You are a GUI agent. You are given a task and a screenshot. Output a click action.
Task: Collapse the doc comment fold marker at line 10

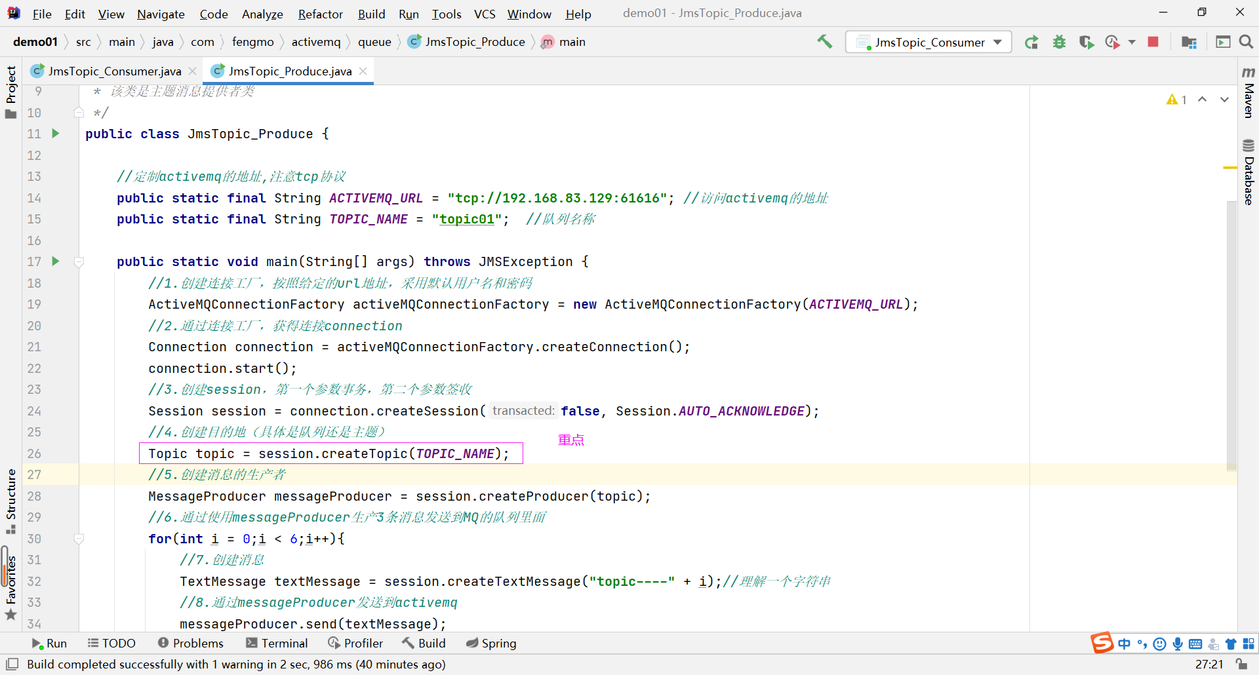click(79, 113)
